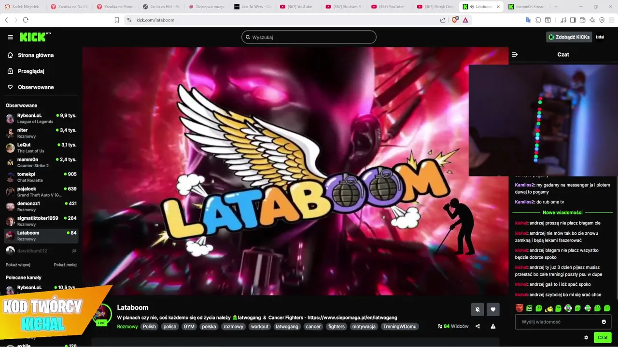
Task: Open RybsonLoL channel in followed list
Action: click(41, 119)
